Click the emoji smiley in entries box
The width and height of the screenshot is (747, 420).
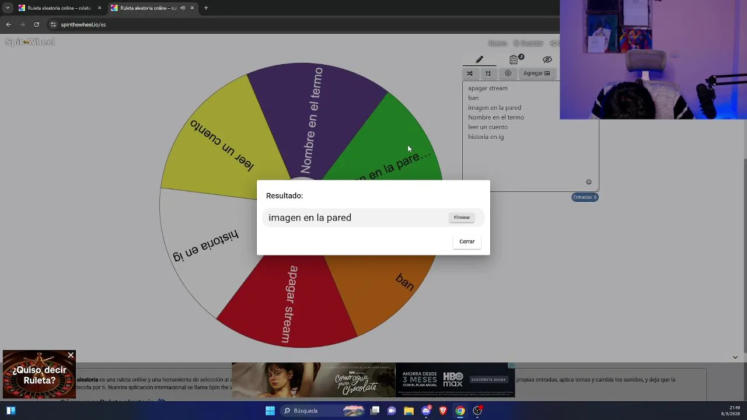coord(589,182)
